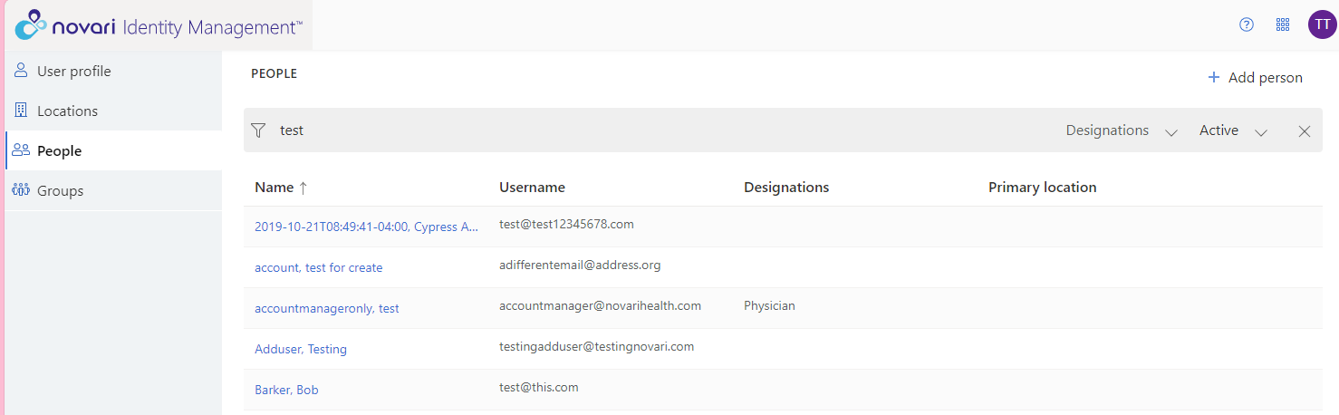Viewport: 1339px width, 415px height.
Task: Open account, test for create link
Action: pos(319,267)
